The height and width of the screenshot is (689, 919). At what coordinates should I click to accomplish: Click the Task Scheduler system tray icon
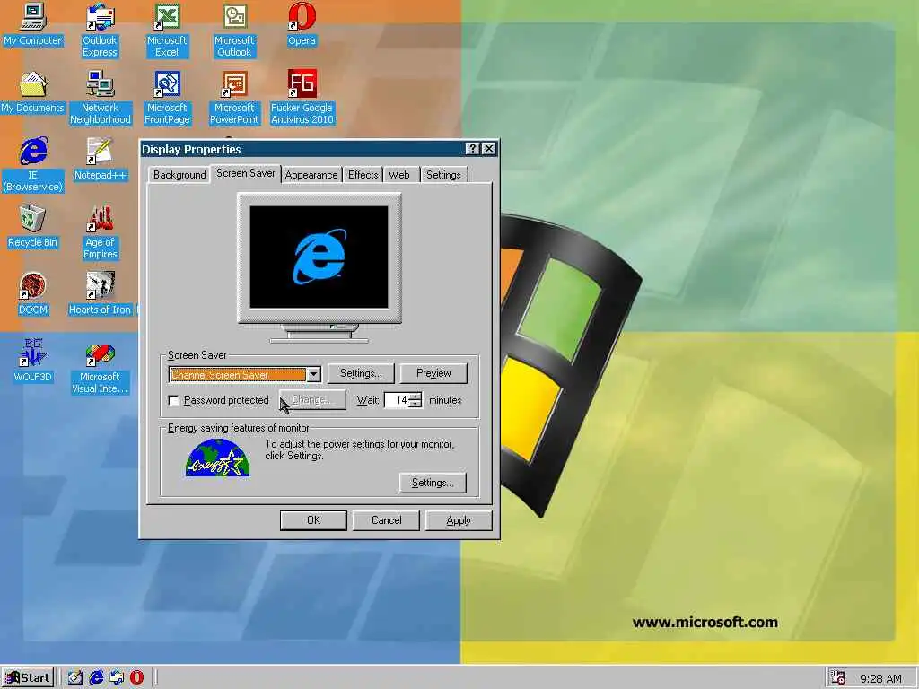click(x=838, y=678)
